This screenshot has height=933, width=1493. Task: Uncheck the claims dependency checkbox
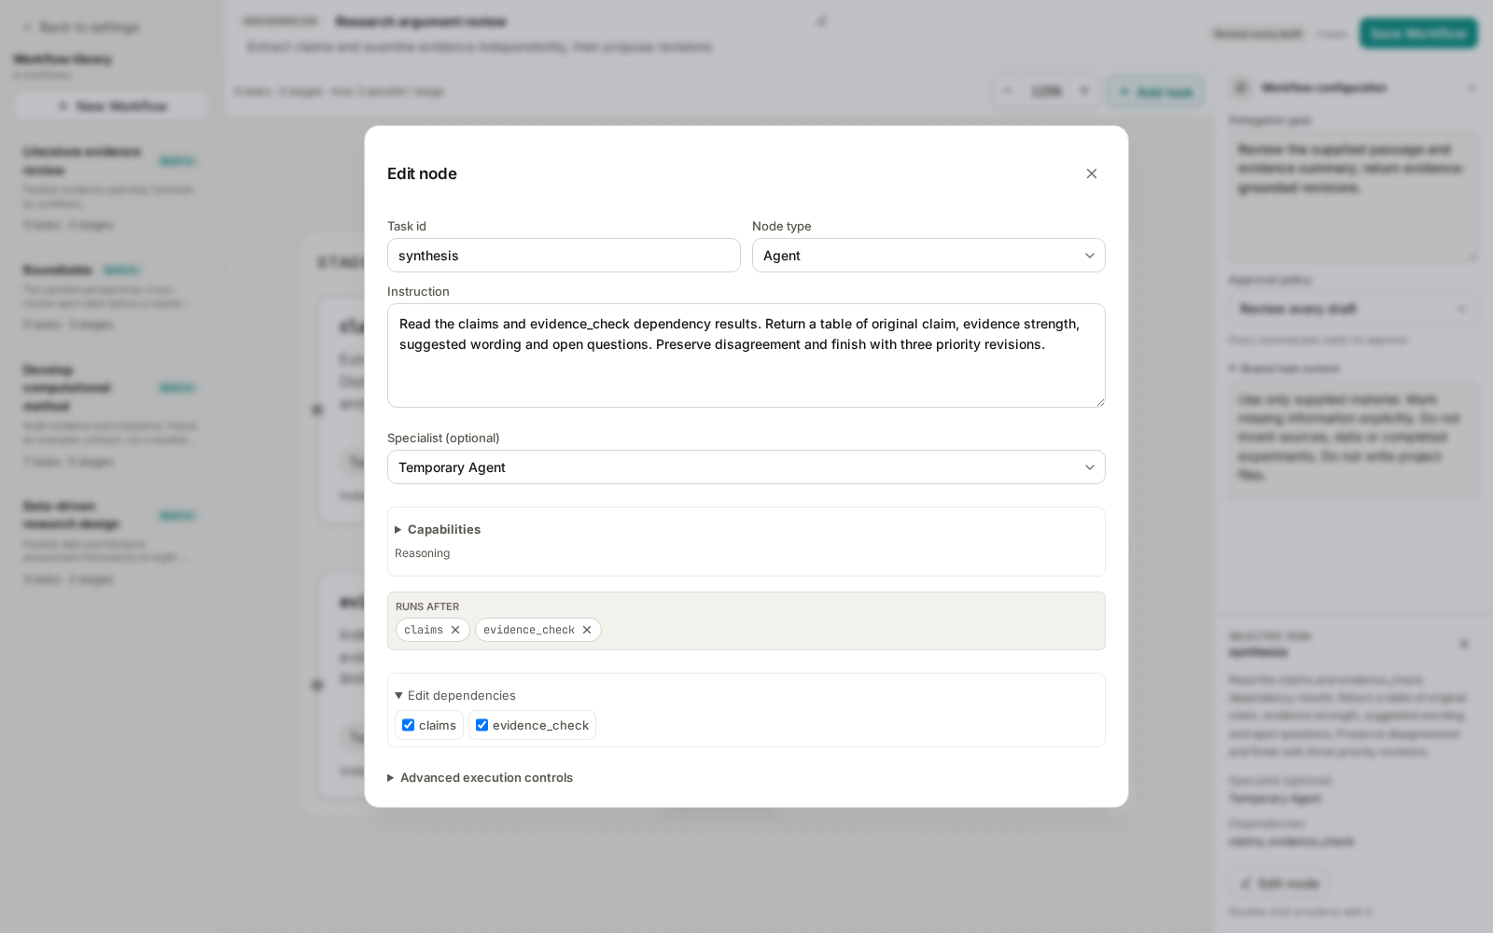408,725
